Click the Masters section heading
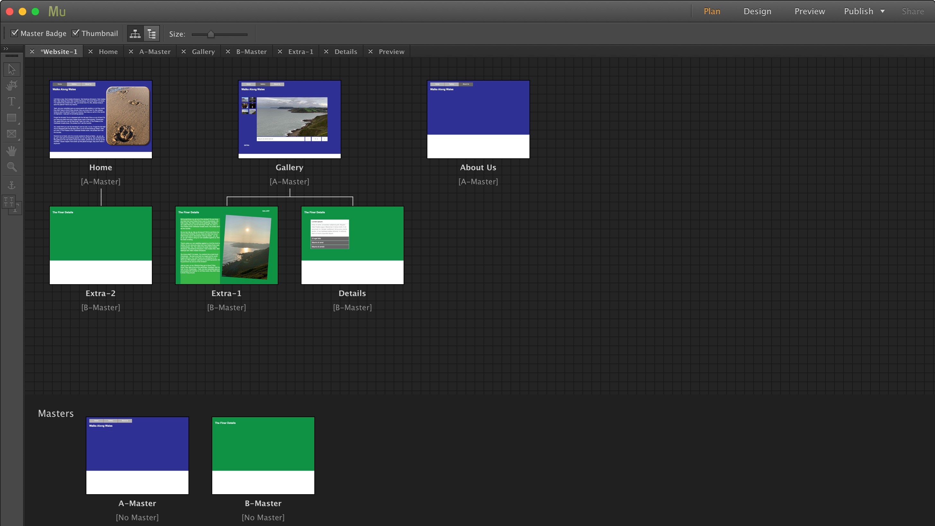 coord(56,414)
